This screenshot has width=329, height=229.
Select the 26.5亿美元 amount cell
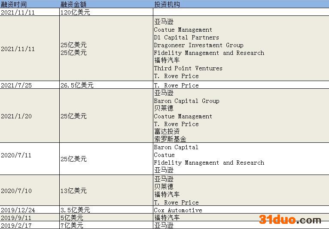tap(77, 85)
